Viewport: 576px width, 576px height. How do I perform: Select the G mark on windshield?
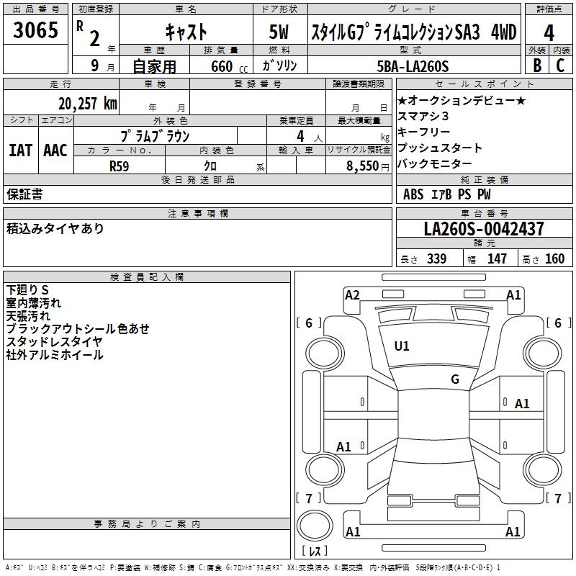(455, 379)
